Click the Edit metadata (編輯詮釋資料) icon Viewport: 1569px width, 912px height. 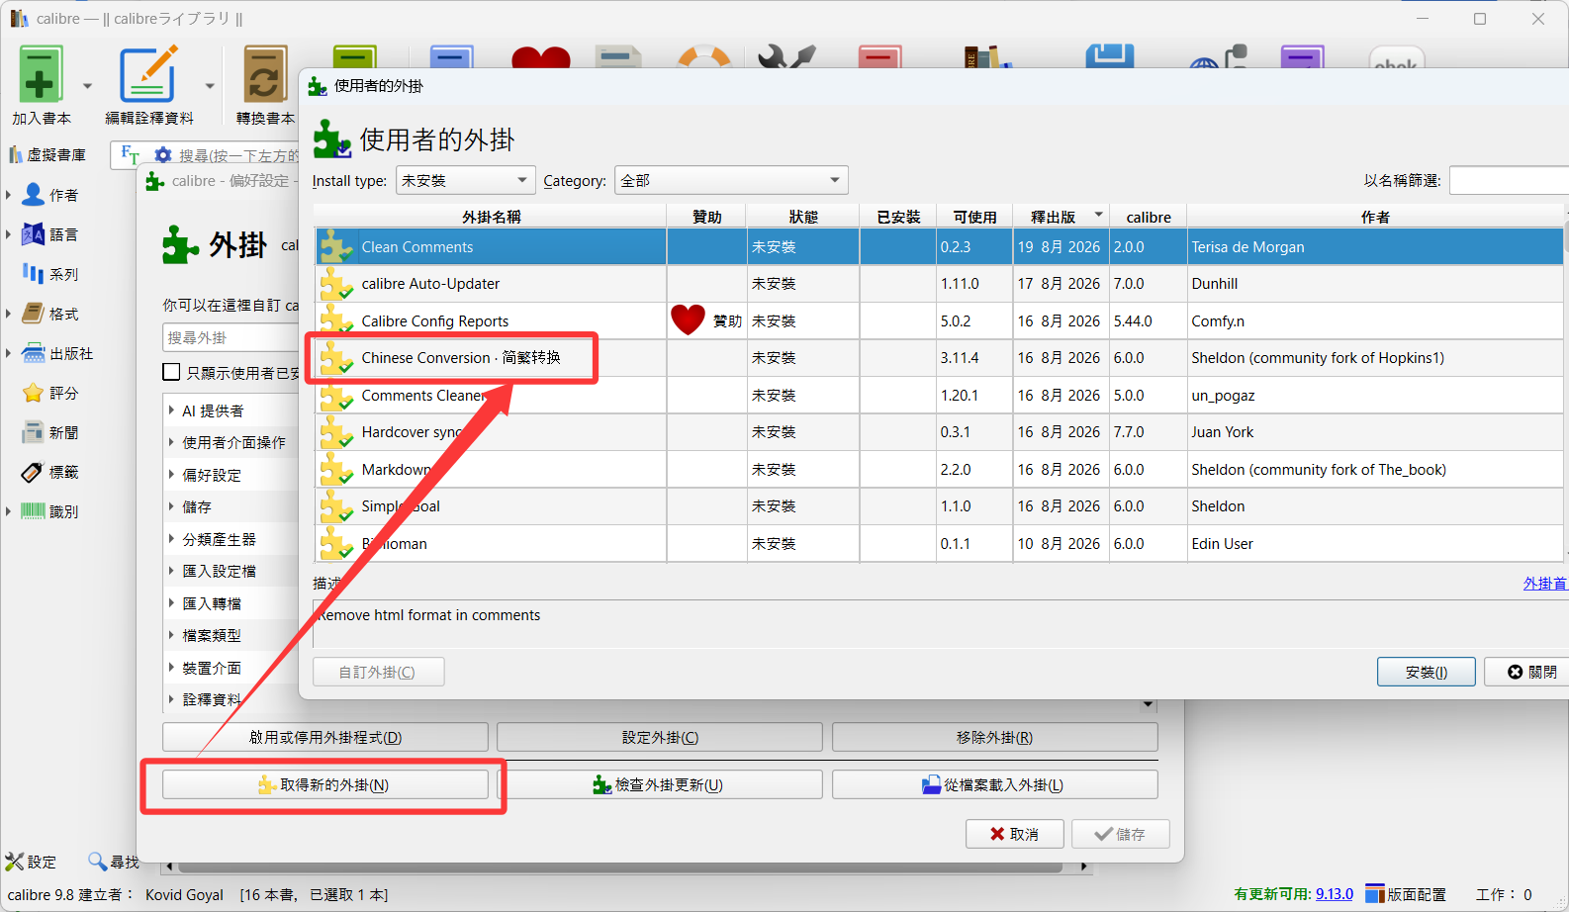click(148, 74)
